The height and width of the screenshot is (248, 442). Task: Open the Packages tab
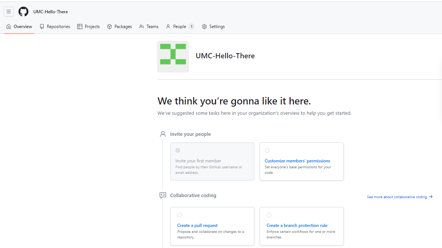pyautogui.click(x=120, y=27)
